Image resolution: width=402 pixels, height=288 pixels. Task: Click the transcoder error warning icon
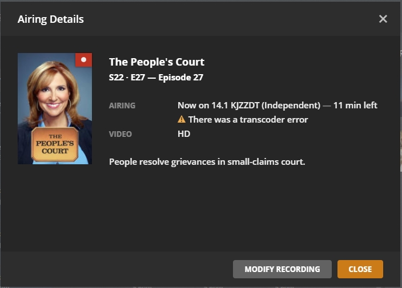pyautogui.click(x=181, y=119)
